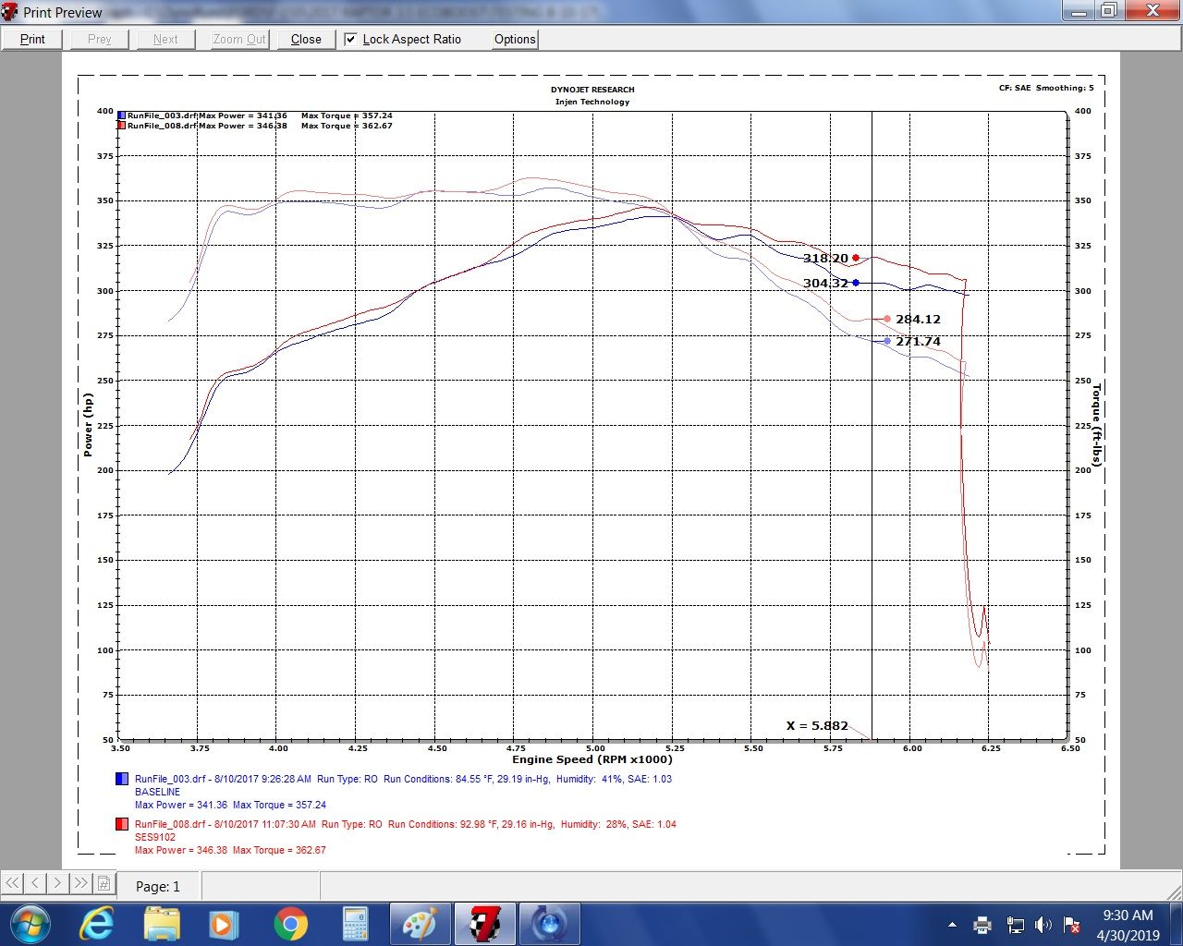Show hidden system tray icons
The image size is (1183, 946).
[952, 924]
